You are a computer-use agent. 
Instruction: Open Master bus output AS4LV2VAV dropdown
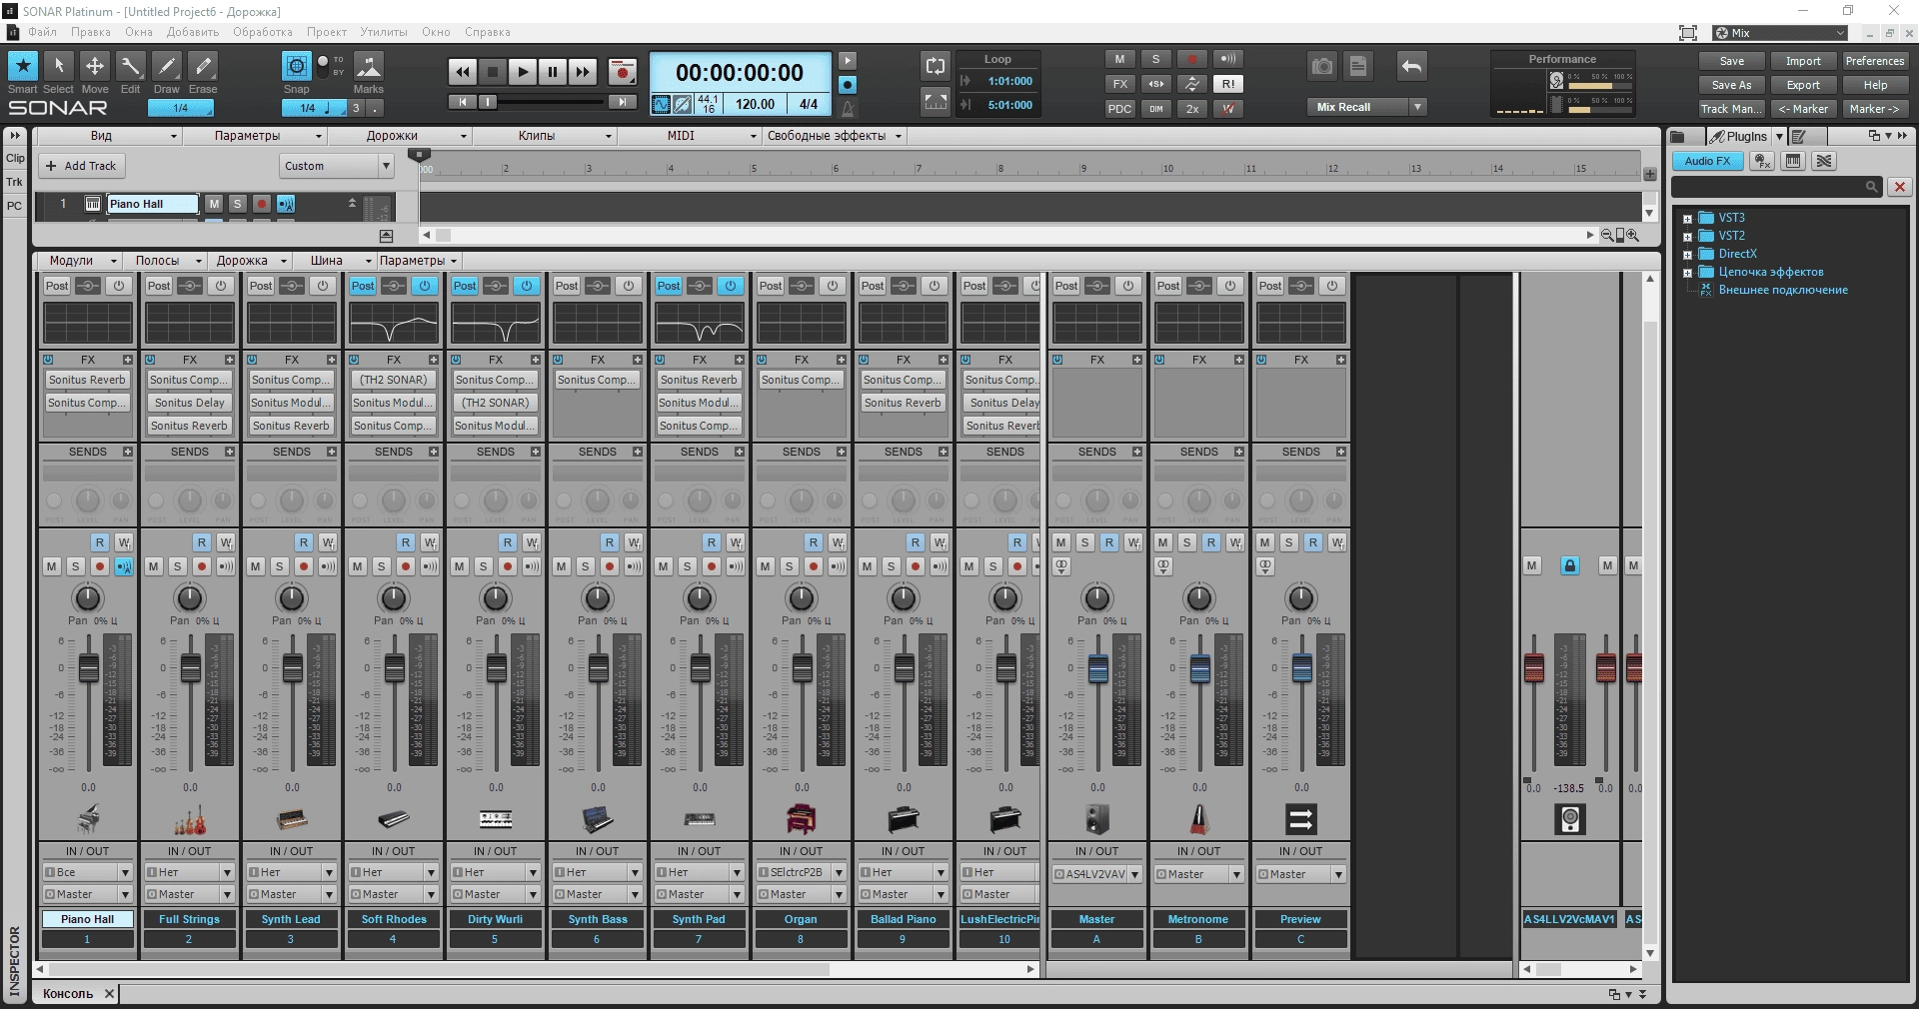(1134, 874)
